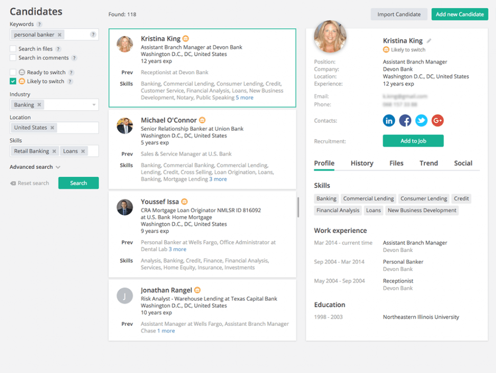Open Youssef Issa's candidate name
The height and width of the screenshot is (373, 496).
[160, 201]
